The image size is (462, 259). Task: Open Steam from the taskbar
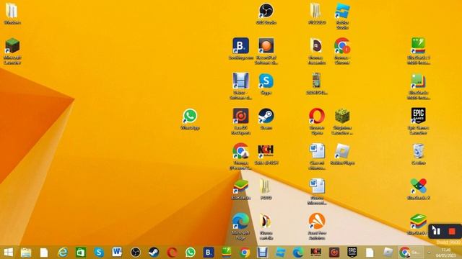(x=154, y=253)
